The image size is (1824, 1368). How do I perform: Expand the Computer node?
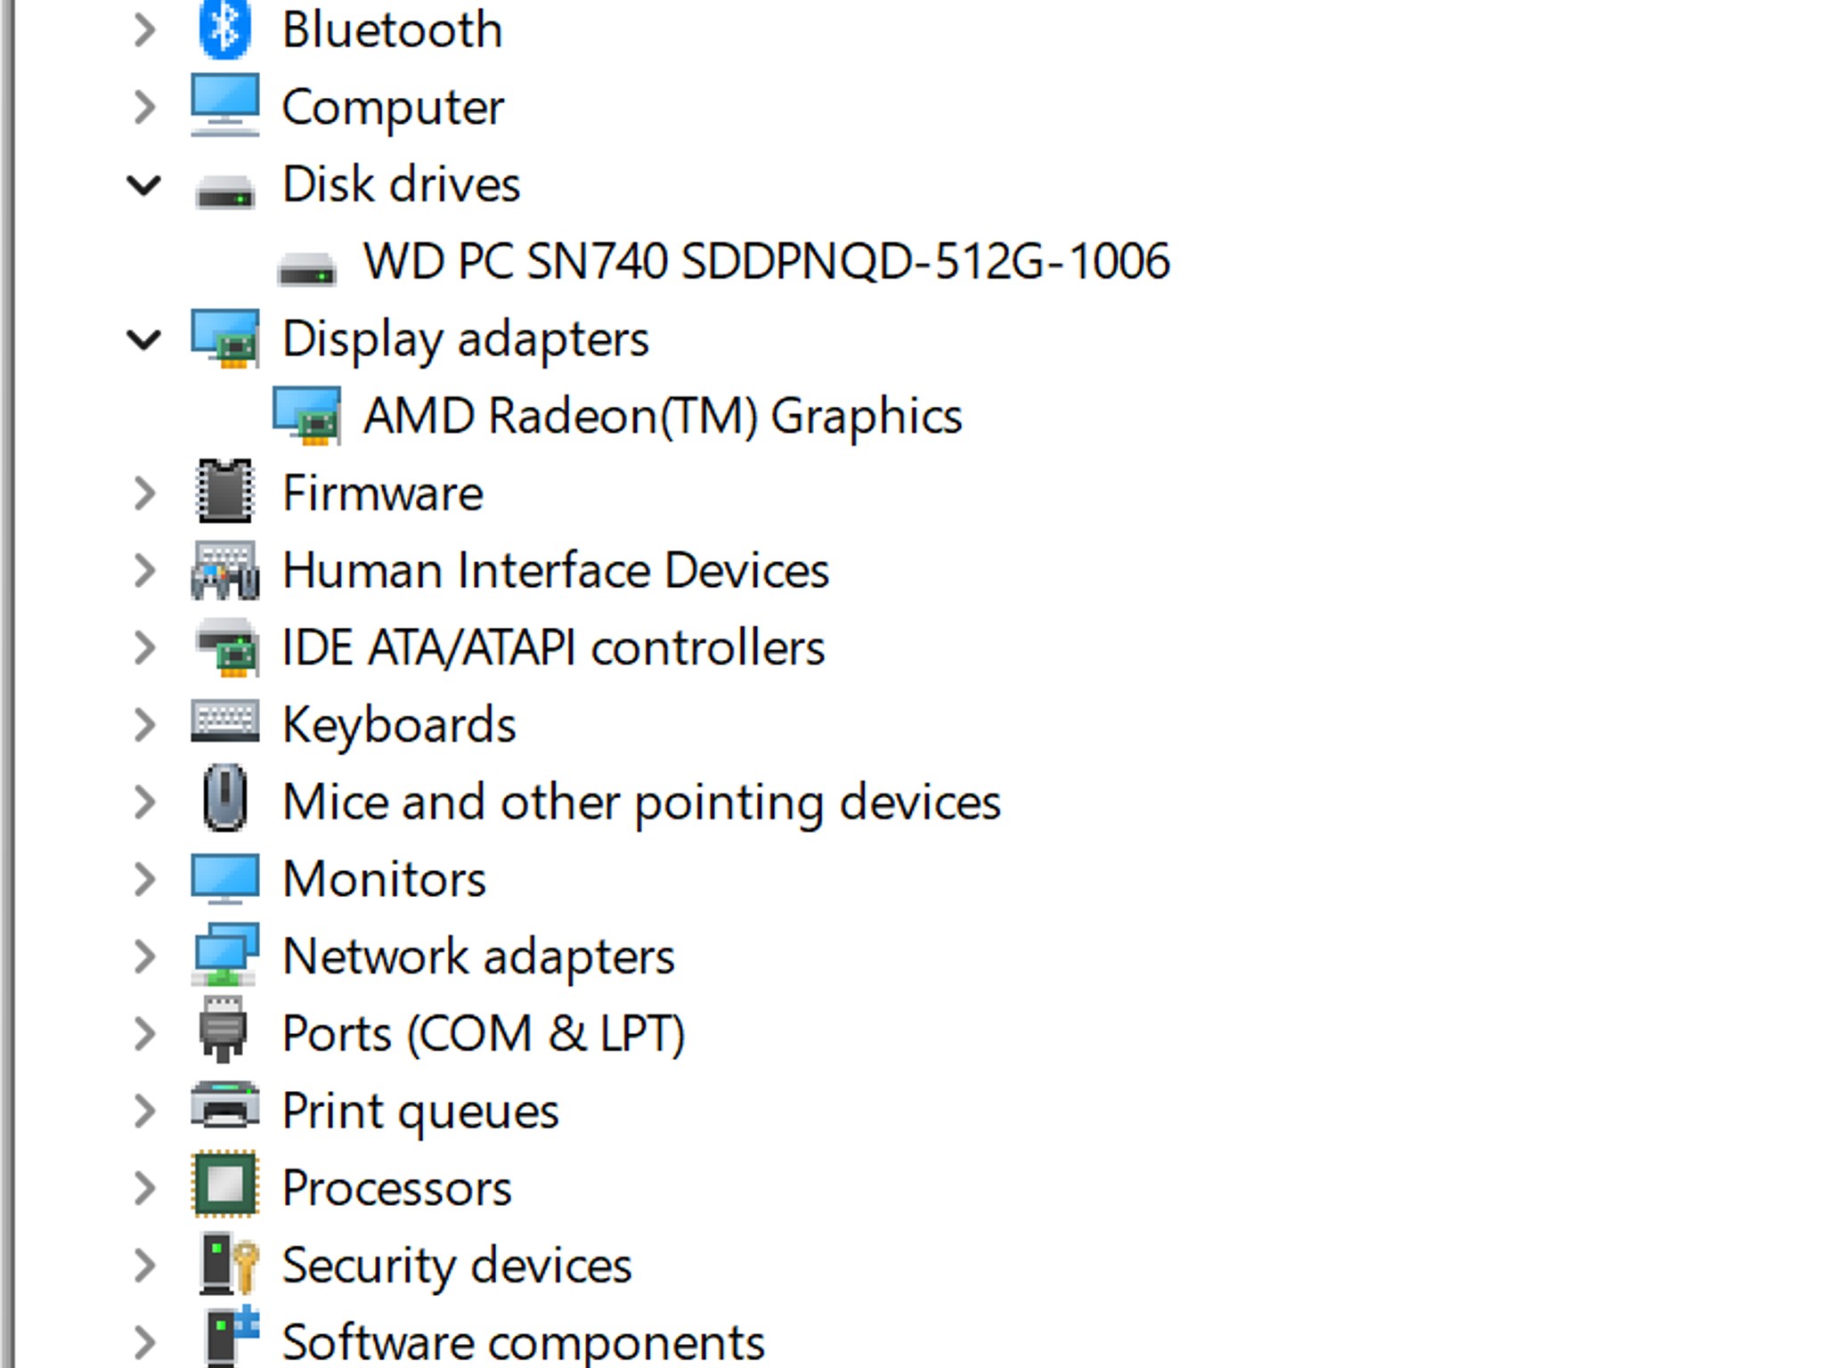coord(144,108)
